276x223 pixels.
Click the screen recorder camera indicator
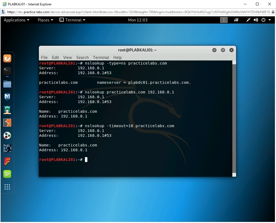pyautogui.click(x=236, y=20)
